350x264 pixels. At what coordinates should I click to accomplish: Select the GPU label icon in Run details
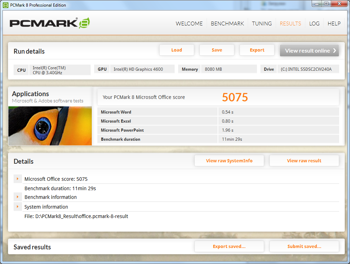102,69
